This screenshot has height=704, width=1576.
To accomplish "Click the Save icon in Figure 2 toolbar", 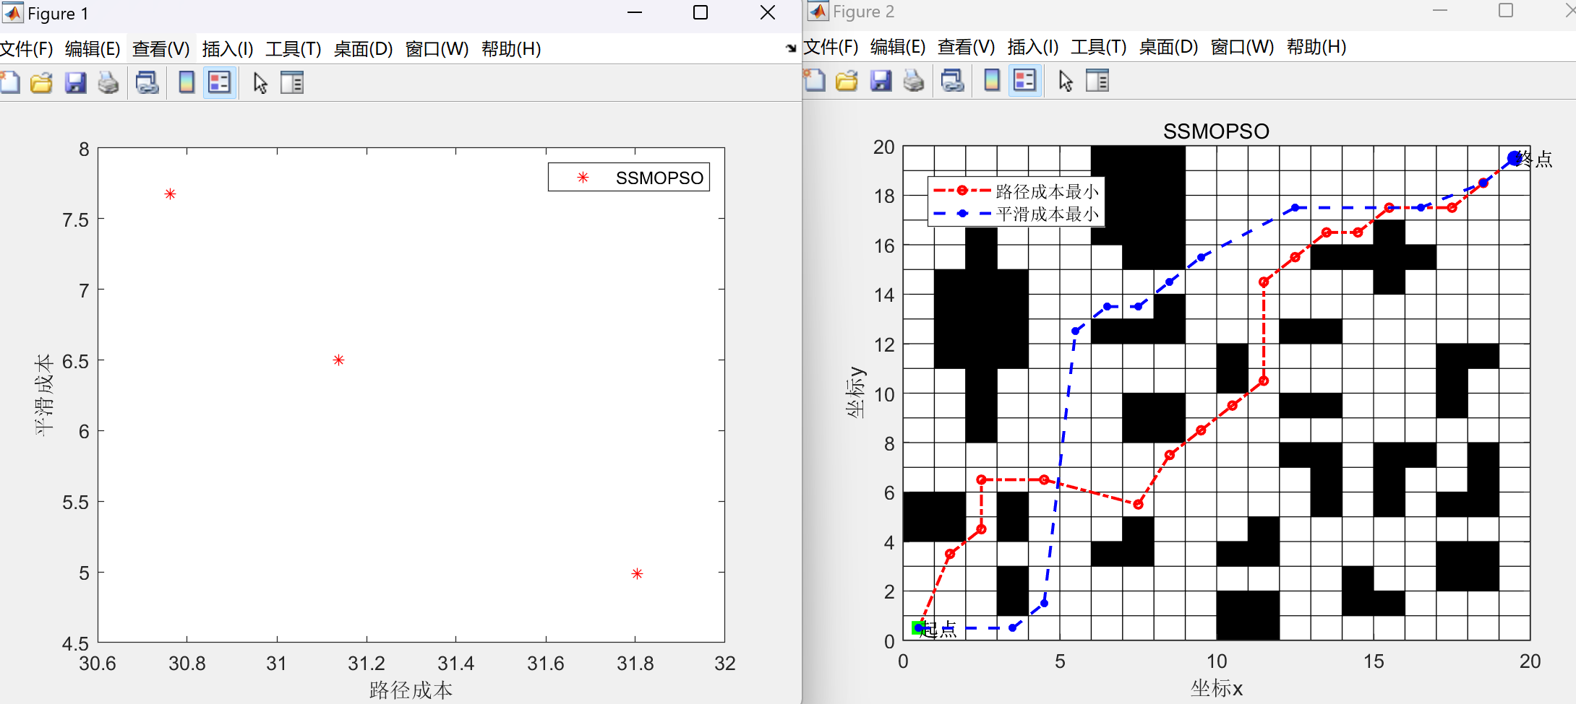I will click(881, 80).
